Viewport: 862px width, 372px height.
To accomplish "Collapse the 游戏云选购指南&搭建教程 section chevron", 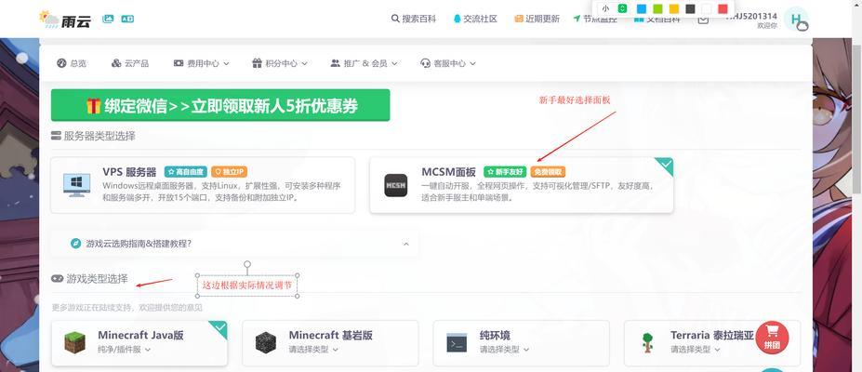I will click(406, 244).
